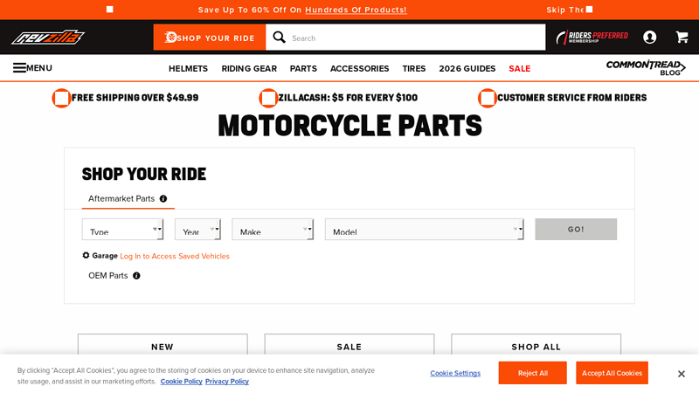Open the user account icon

point(649,37)
